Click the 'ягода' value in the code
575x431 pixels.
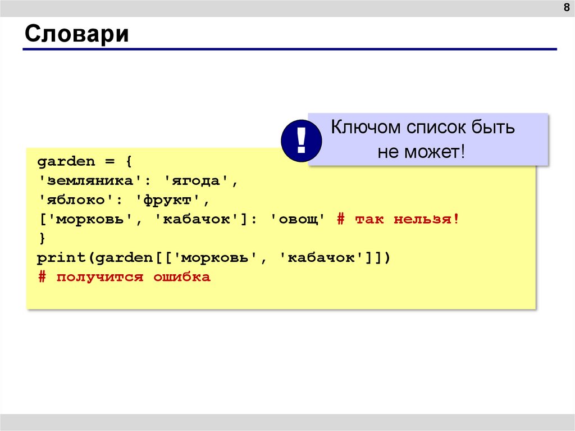pos(194,181)
